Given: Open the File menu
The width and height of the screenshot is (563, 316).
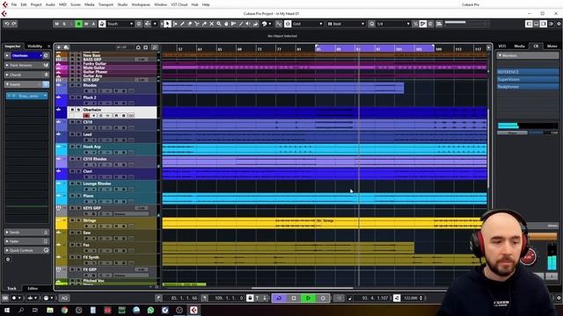Looking at the screenshot, I should coord(14,4).
